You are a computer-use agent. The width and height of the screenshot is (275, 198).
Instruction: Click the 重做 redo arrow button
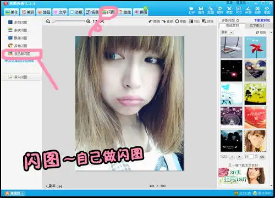tap(167, 21)
